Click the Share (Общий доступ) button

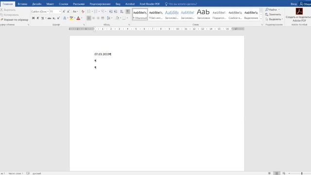point(305,4)
